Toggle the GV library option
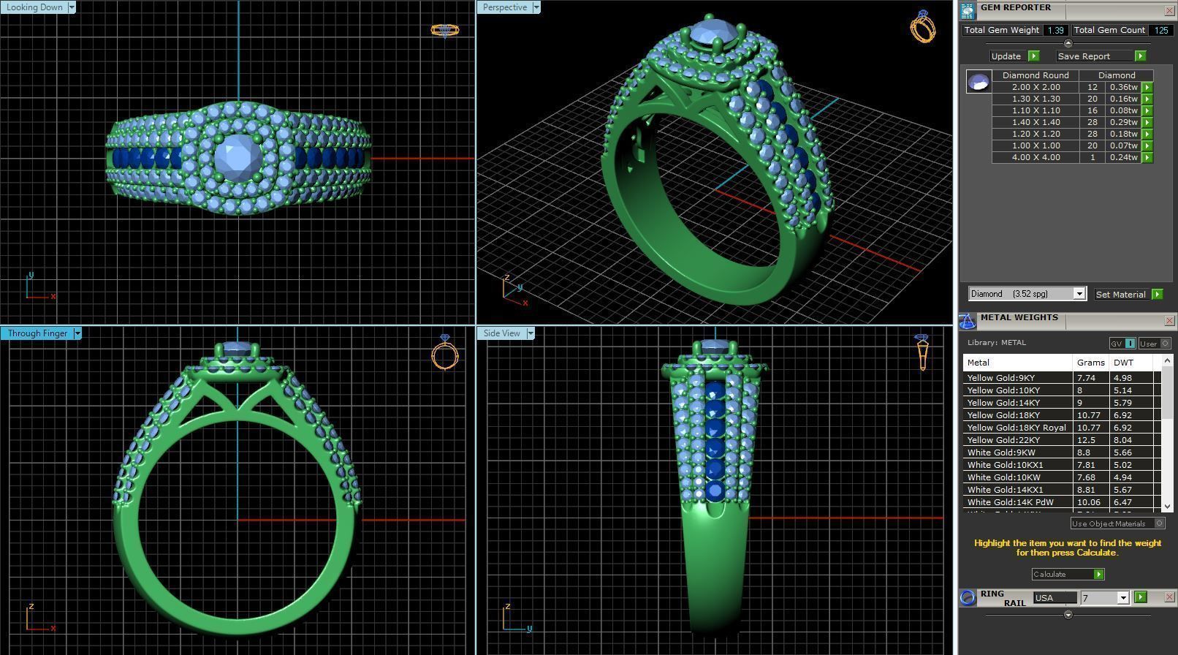 tap(1122, 344)
